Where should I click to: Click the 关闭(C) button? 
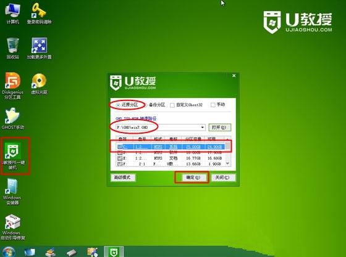223,177
